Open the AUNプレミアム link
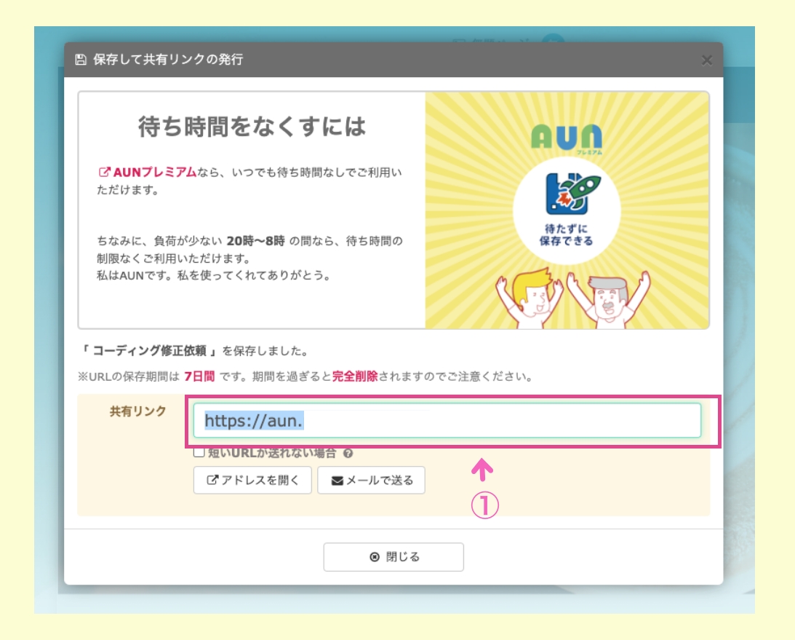Image resolution: width=795 pixels, height=640 pixels. click(147, 172)
